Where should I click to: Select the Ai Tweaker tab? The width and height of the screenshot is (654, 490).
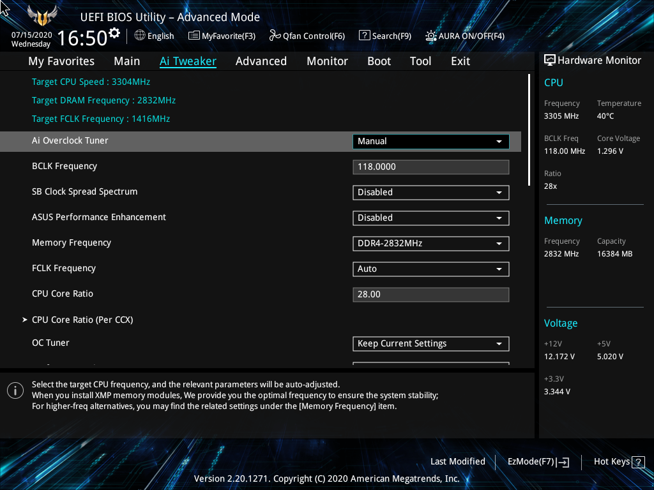point(188,61)
